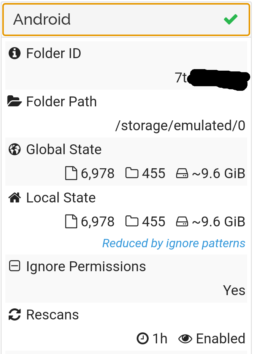Screen dimensions: 257x354
Task: Select the clock icon showing 1h interval
Action: [x=142, y=338]
